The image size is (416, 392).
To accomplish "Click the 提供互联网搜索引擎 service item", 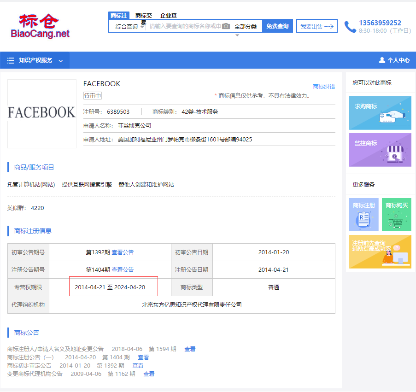I will (87, 185).
